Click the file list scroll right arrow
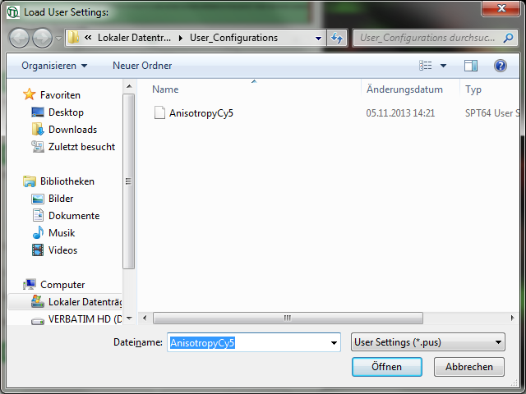 coord(512,318)
